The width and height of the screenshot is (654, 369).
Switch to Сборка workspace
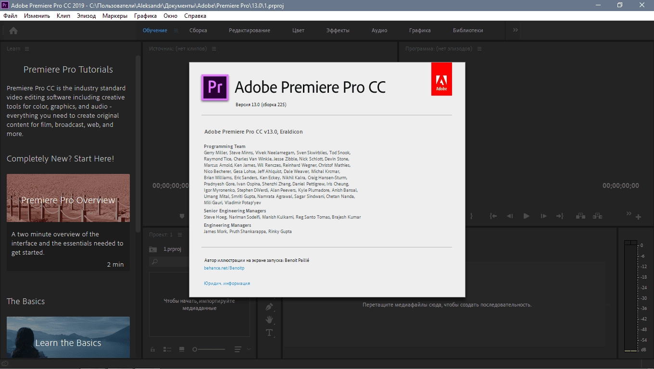[x=198, y=30]
